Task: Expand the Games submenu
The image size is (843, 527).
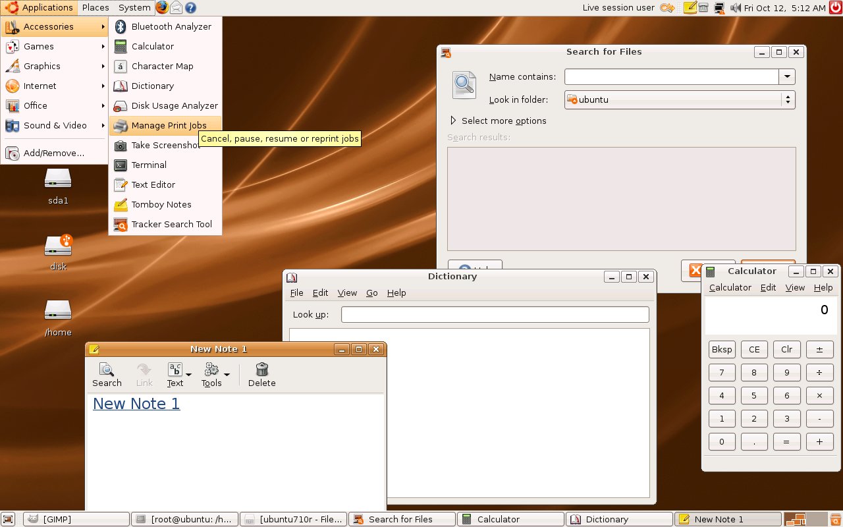Action: [55, 46]
